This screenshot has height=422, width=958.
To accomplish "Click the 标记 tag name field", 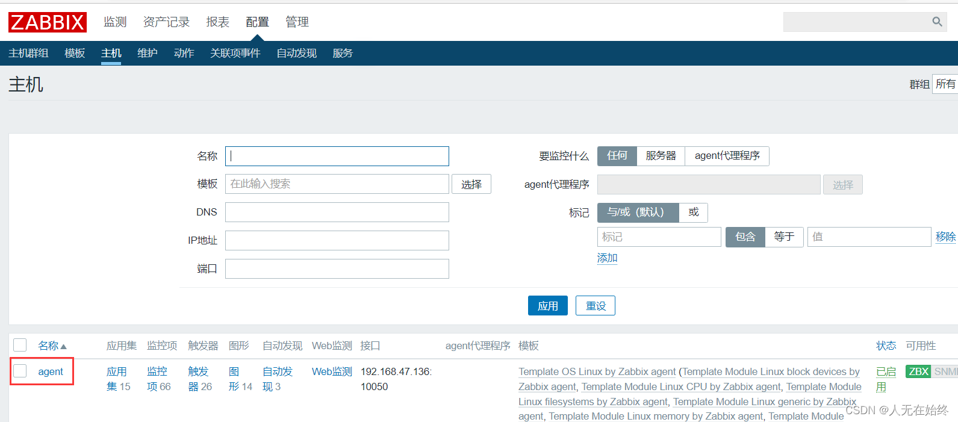I will click(x=659, y=237).
